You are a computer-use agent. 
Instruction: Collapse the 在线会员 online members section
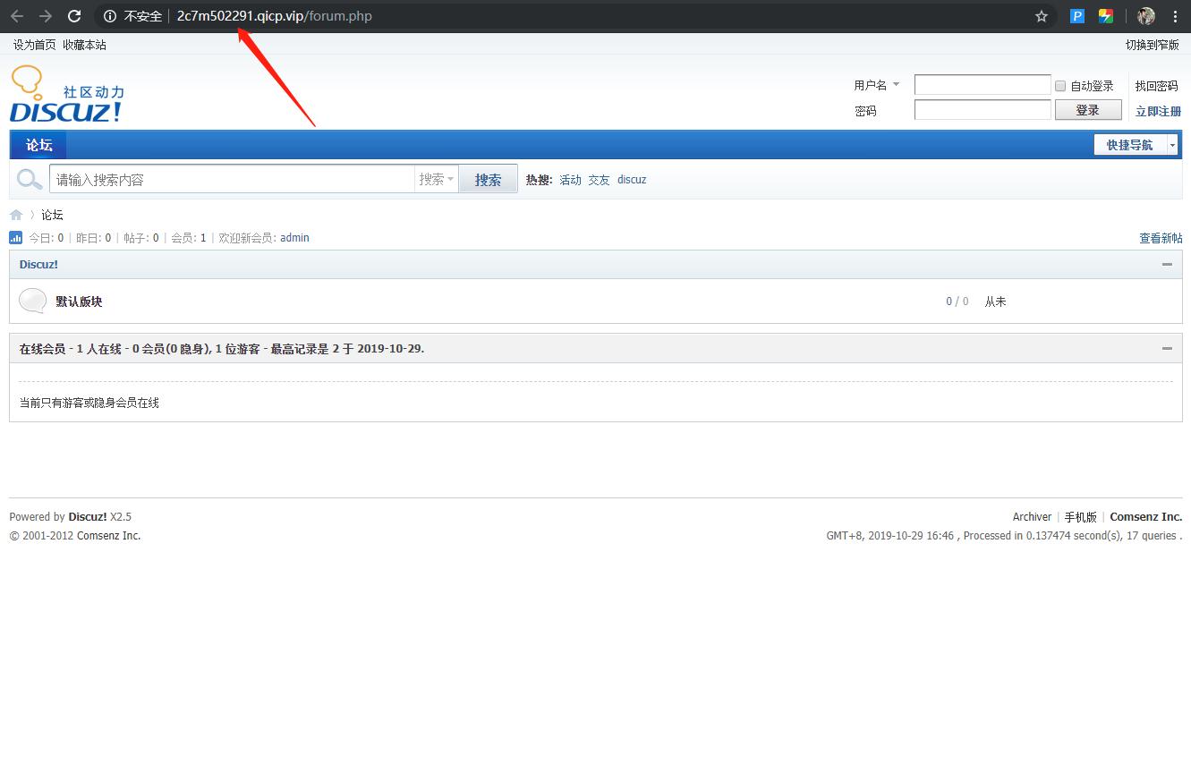tap(1167, 349)
